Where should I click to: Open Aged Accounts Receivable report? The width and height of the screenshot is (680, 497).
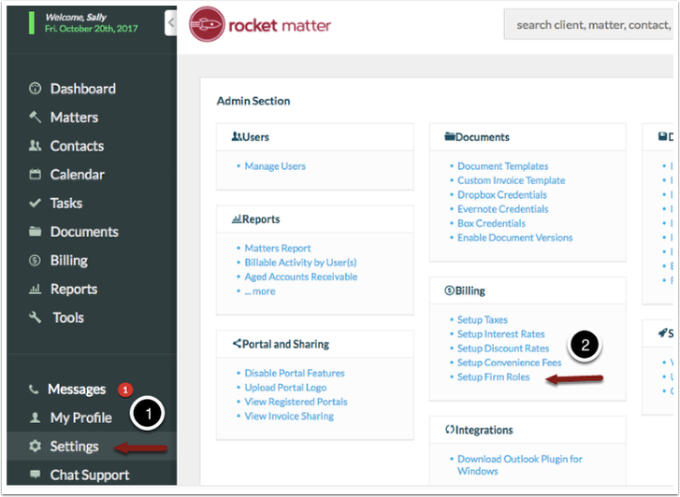[x=301, y=277]
